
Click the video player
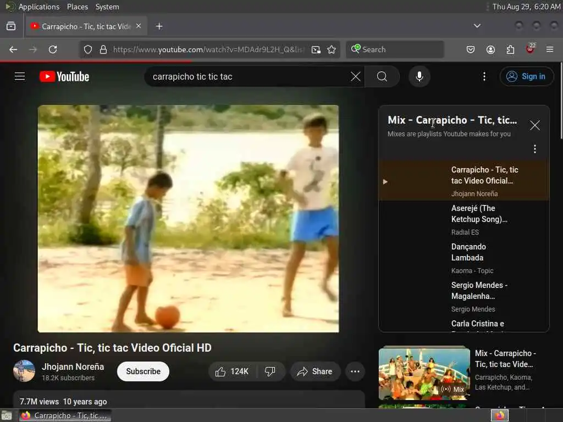(x=188, y=219)
